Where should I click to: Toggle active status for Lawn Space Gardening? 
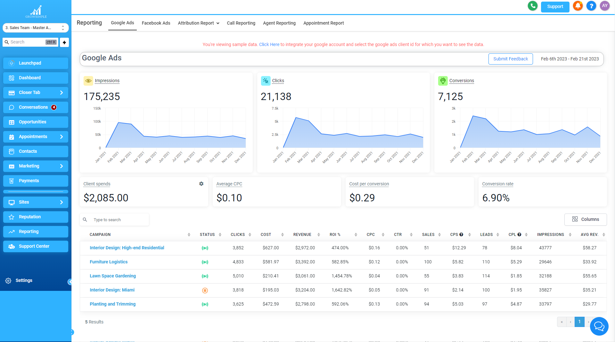pyautogui.click(x=205, y=276)
